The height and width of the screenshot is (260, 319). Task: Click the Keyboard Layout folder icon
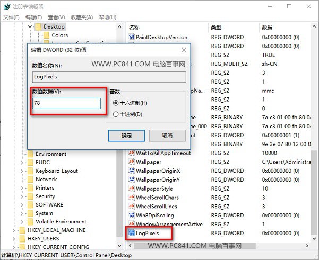click(30, 171)
